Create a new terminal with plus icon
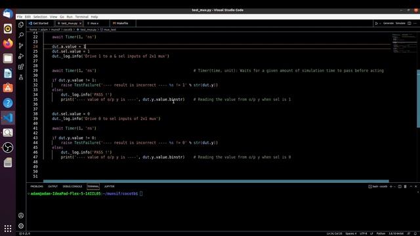The width and height of the screenshot is (420, 236). [391, 186]
